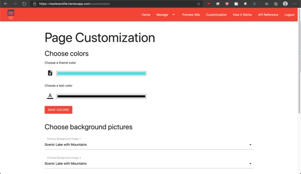
Task: Open the user profile avatar
Action: 285,4
